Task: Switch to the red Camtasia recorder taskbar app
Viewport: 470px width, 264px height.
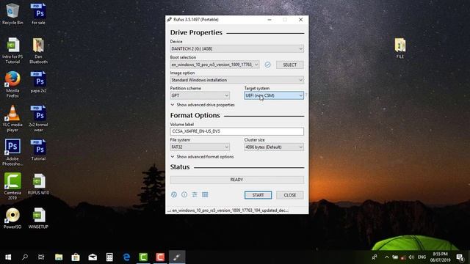Action: point(160,257)
